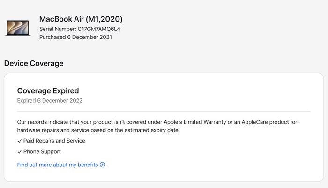Click 'Purchased 6 December 2021' text
This screenshot has width=328, height=188.
click(x=75, y=37)
